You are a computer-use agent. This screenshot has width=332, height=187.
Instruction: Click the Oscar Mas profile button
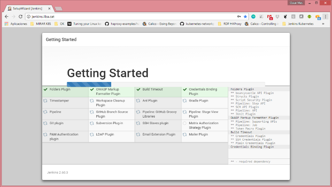[x=296, y=3]
